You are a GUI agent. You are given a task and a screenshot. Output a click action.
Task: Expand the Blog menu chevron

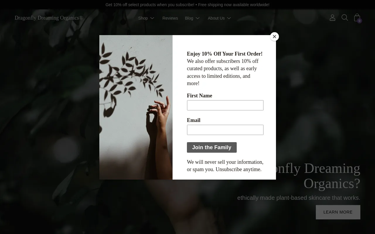point(198,18)
